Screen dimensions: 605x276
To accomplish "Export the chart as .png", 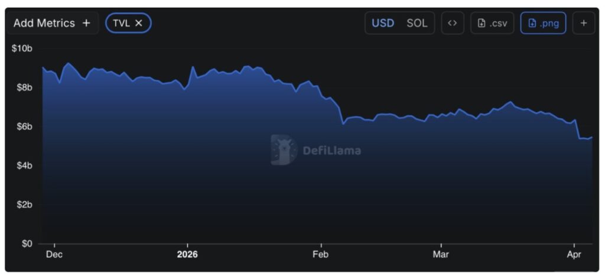I will pos(543,23).
